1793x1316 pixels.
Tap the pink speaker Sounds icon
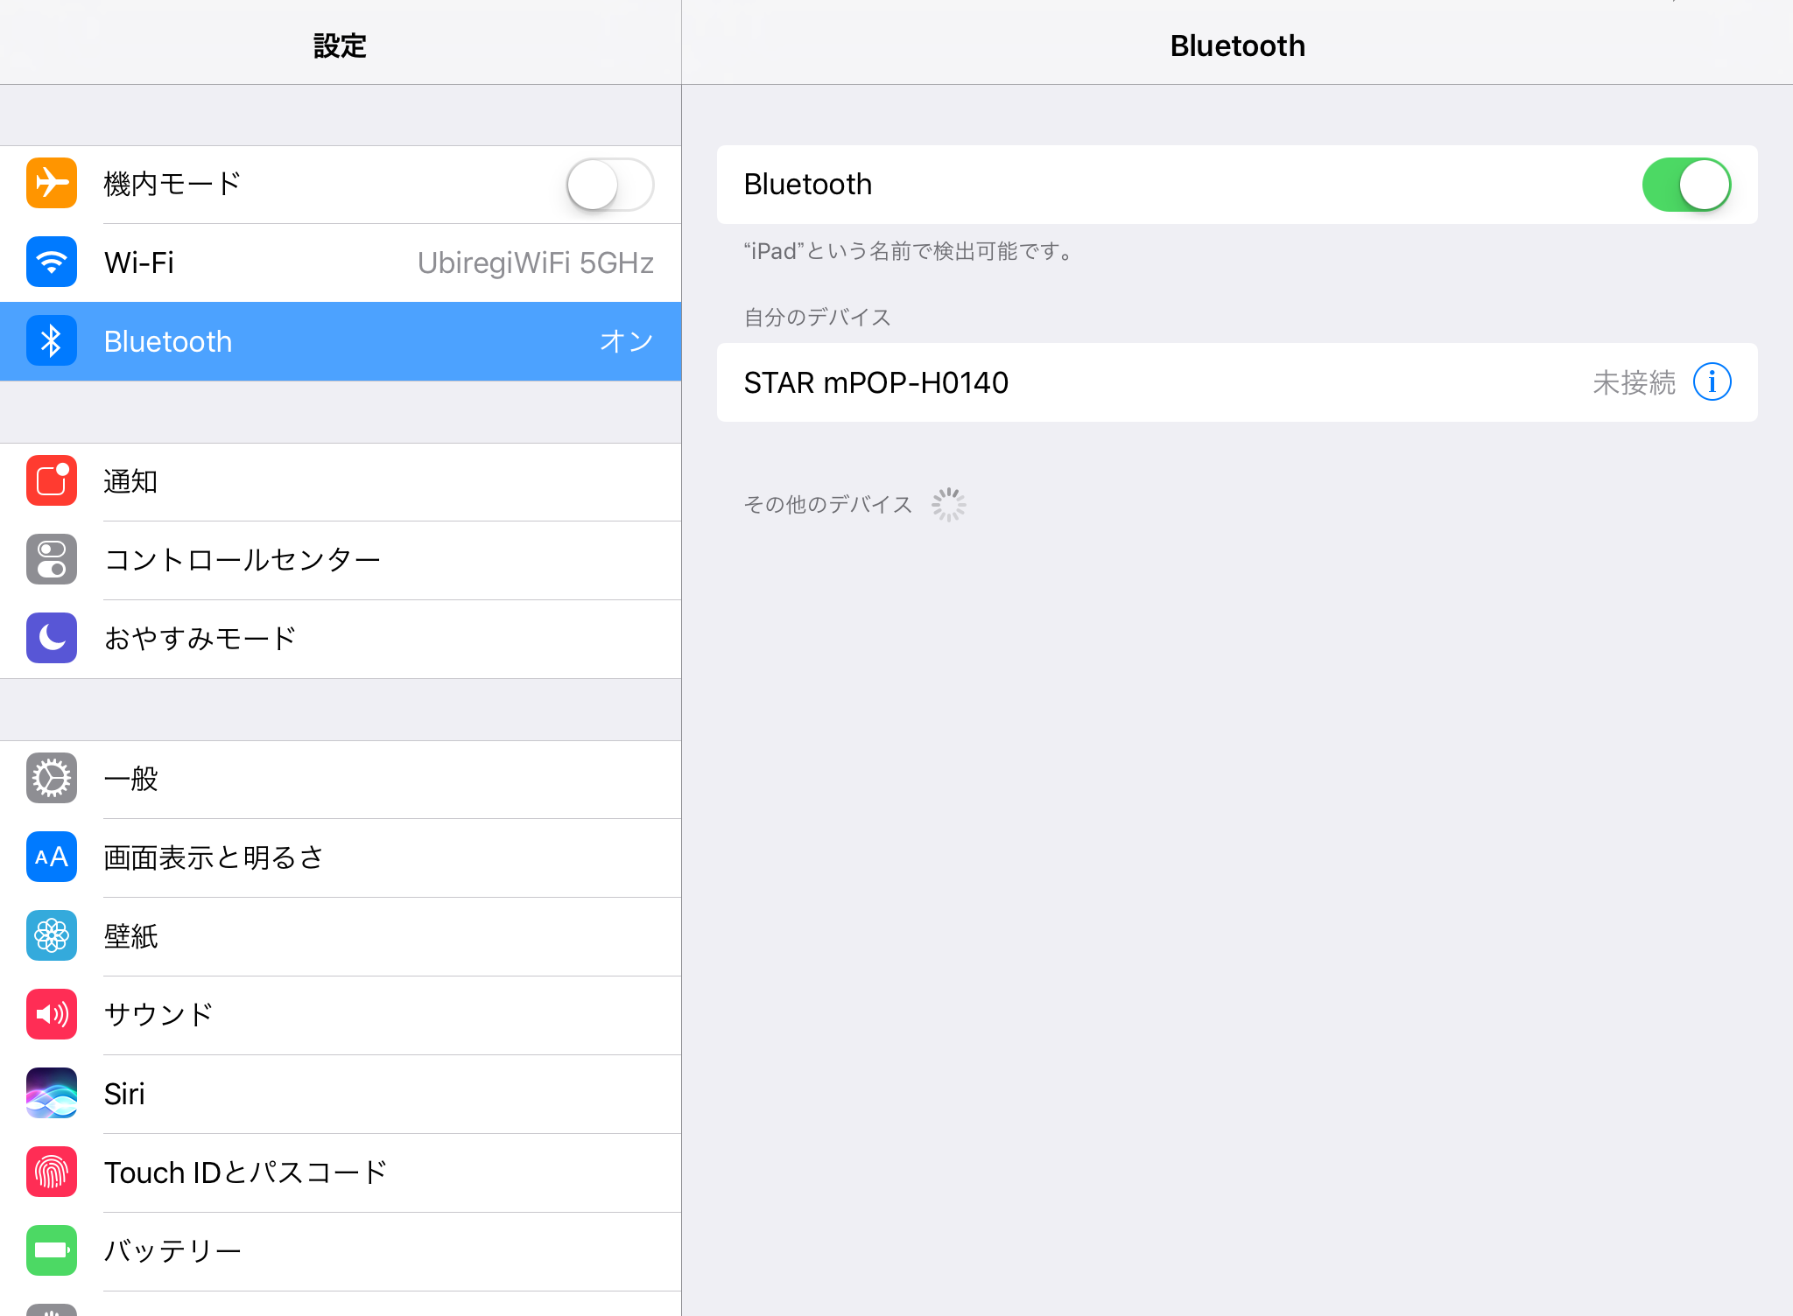pos(52,1015)
